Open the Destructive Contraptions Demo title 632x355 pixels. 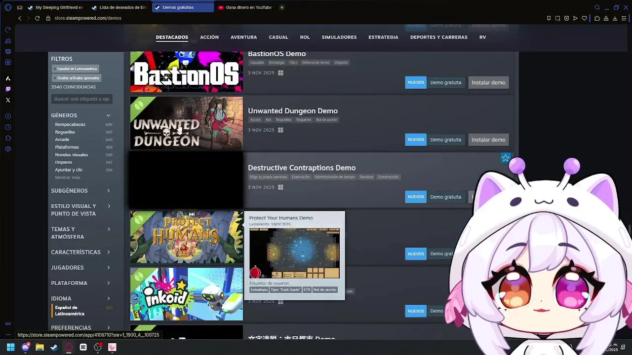tap(302, 168)
